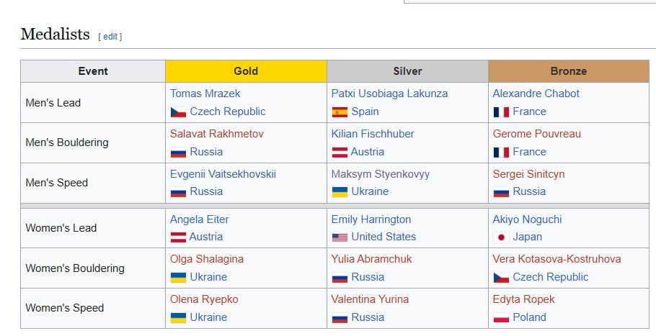The image size is (656, 336).
Task: Click the United States flag icon
Action: pyautogui.click(x=340, y=237)
